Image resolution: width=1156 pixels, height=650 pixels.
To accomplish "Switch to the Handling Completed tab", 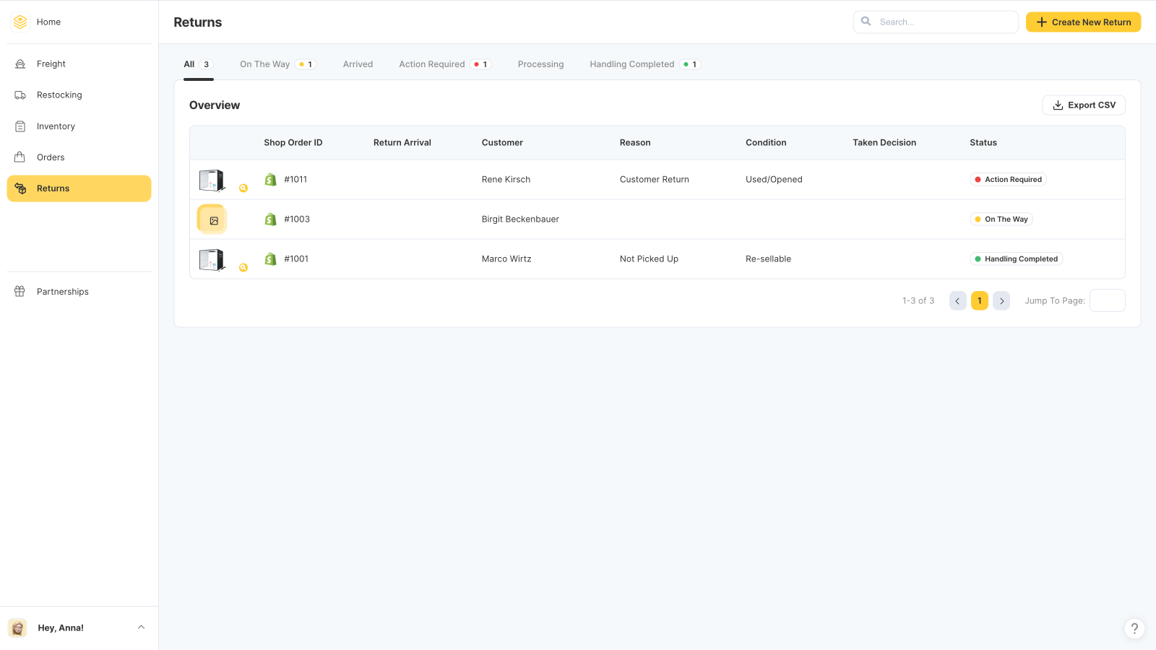I will tap(631, 64).
